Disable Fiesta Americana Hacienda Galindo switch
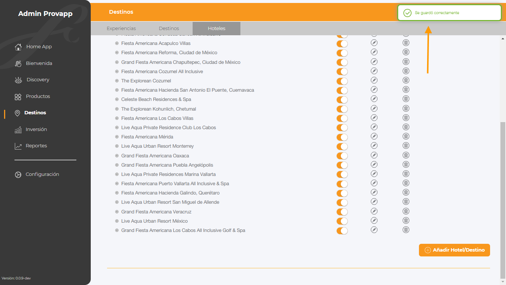This screenshot has height=285, width=506. 342,193
